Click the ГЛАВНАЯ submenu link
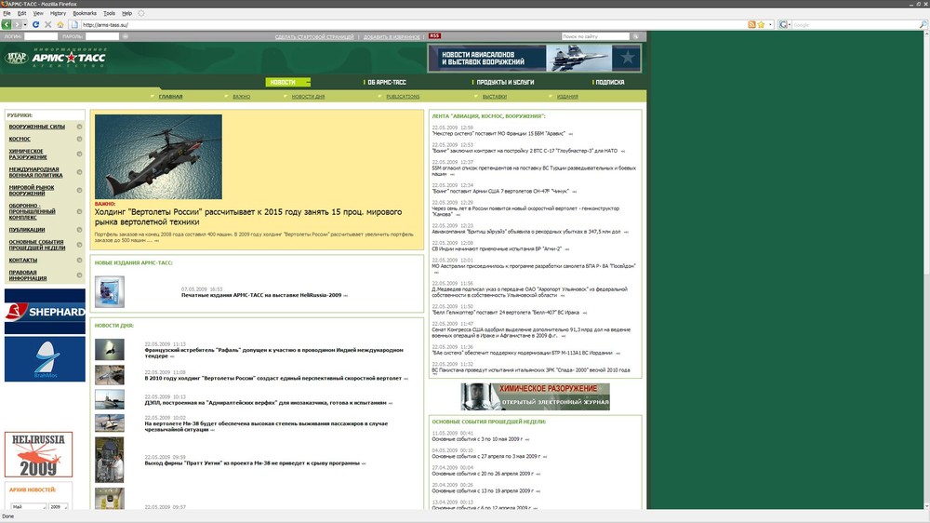Viewport: 930px width, 523px height. point(171,96)
